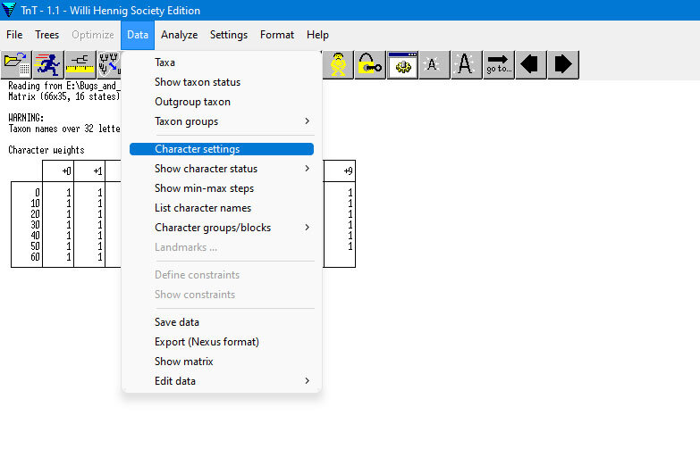Click the '+9' column header cell

tap(340, 171)
